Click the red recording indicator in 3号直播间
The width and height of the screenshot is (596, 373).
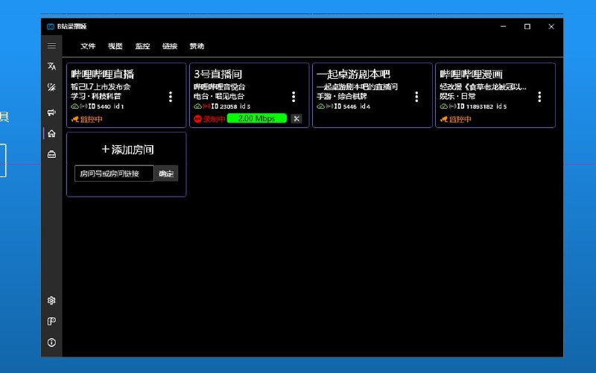click(197, 119)
